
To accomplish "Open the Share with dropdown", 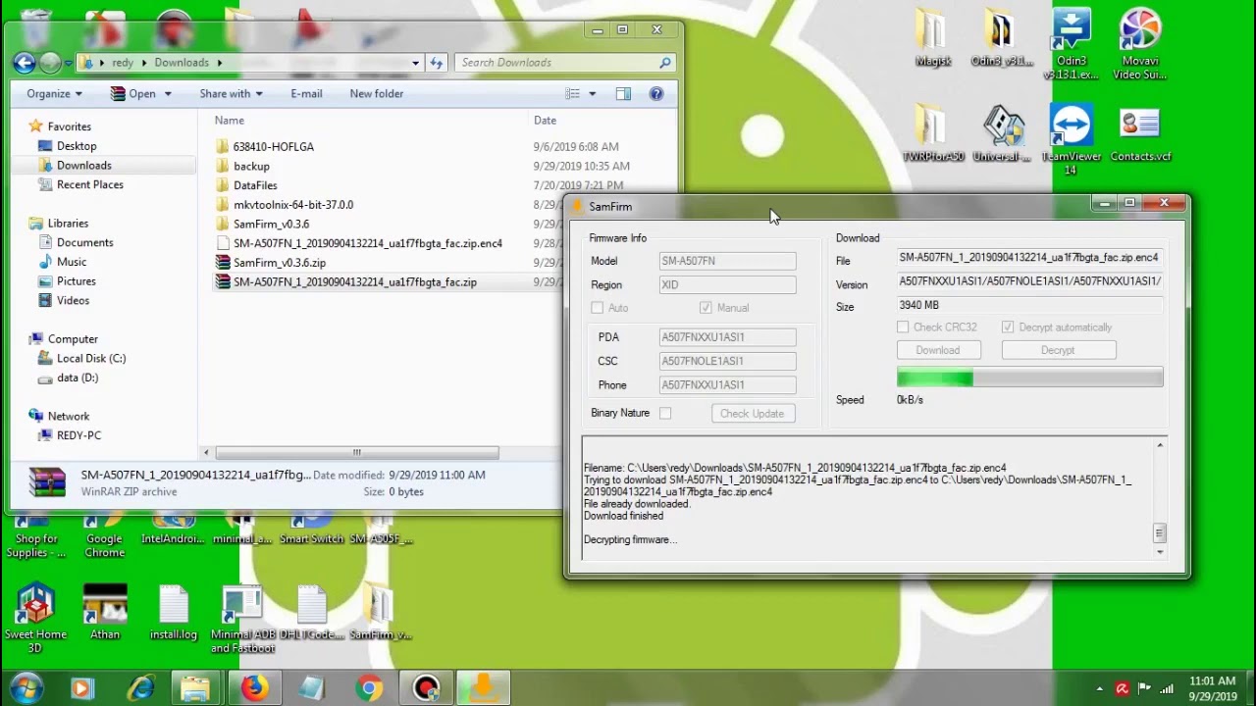I will coord(231,94).
